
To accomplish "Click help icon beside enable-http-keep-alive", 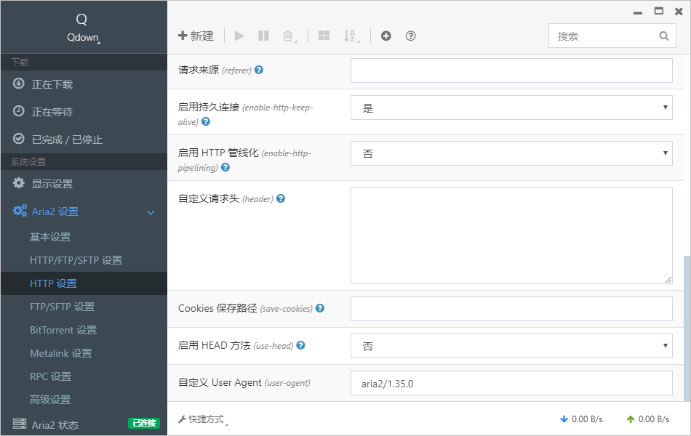I will (206, 121).
